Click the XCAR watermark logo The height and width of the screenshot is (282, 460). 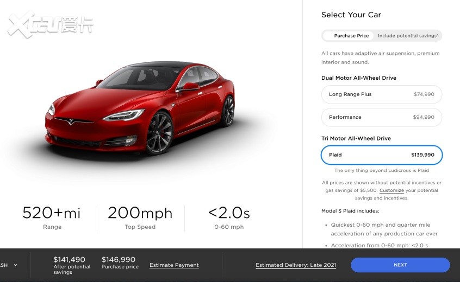(51, 25)
